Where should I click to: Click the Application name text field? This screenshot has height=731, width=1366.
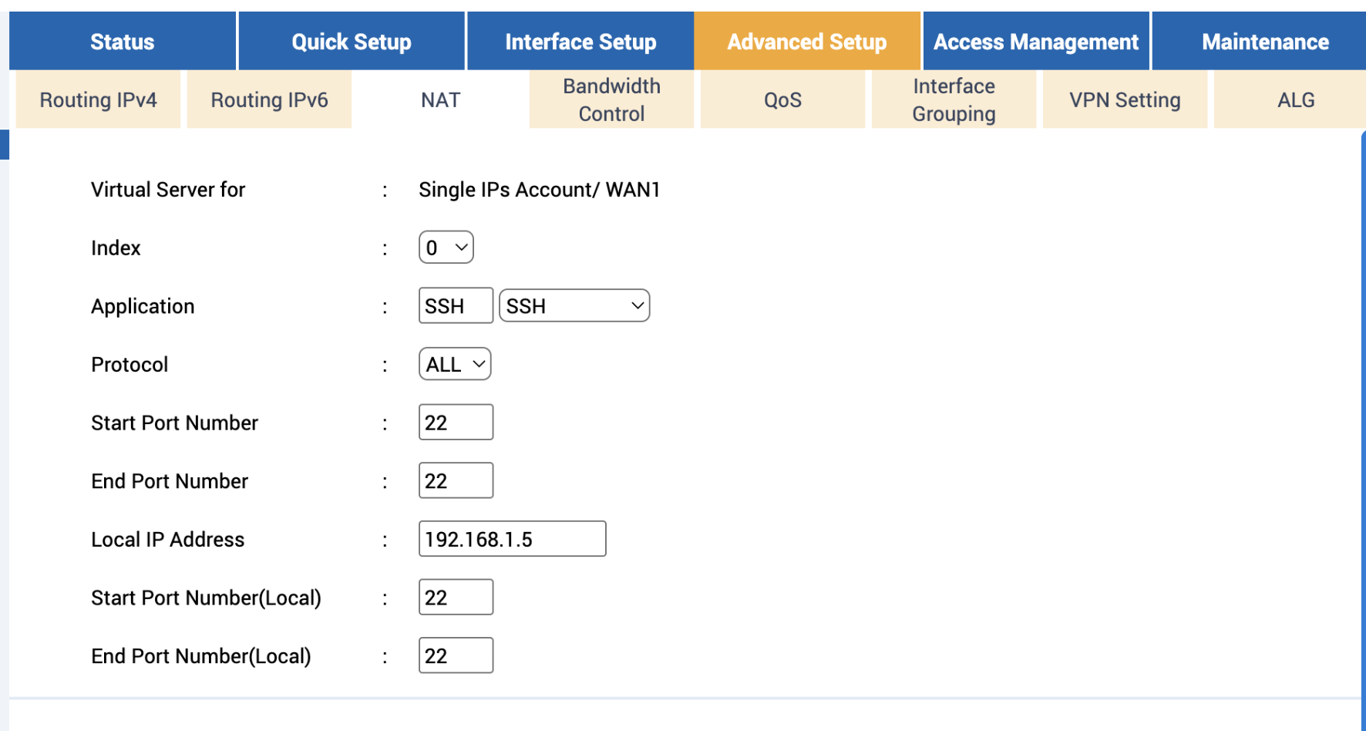[x=456, y=306]
